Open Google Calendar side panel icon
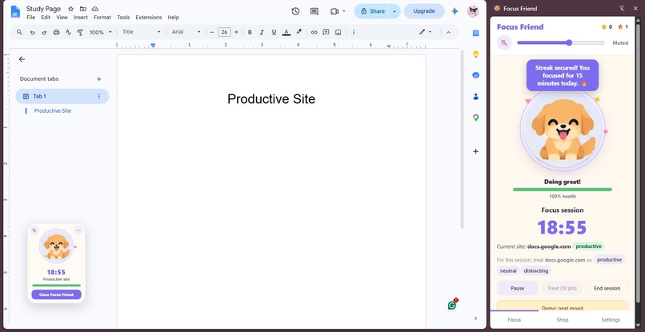 click(475, 33)
